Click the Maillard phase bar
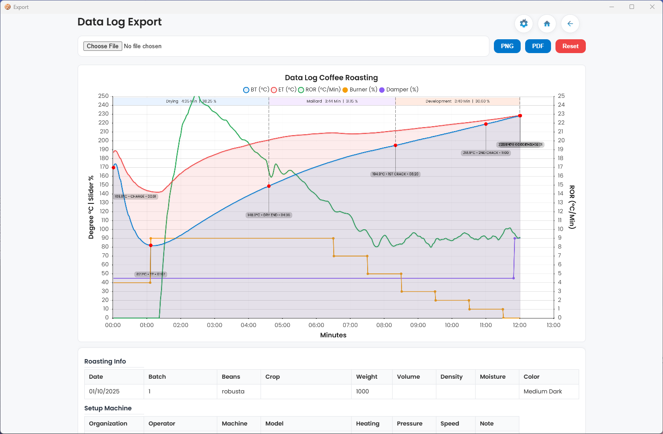This screenshot has height=434, width=663. (x=332, y=101)
